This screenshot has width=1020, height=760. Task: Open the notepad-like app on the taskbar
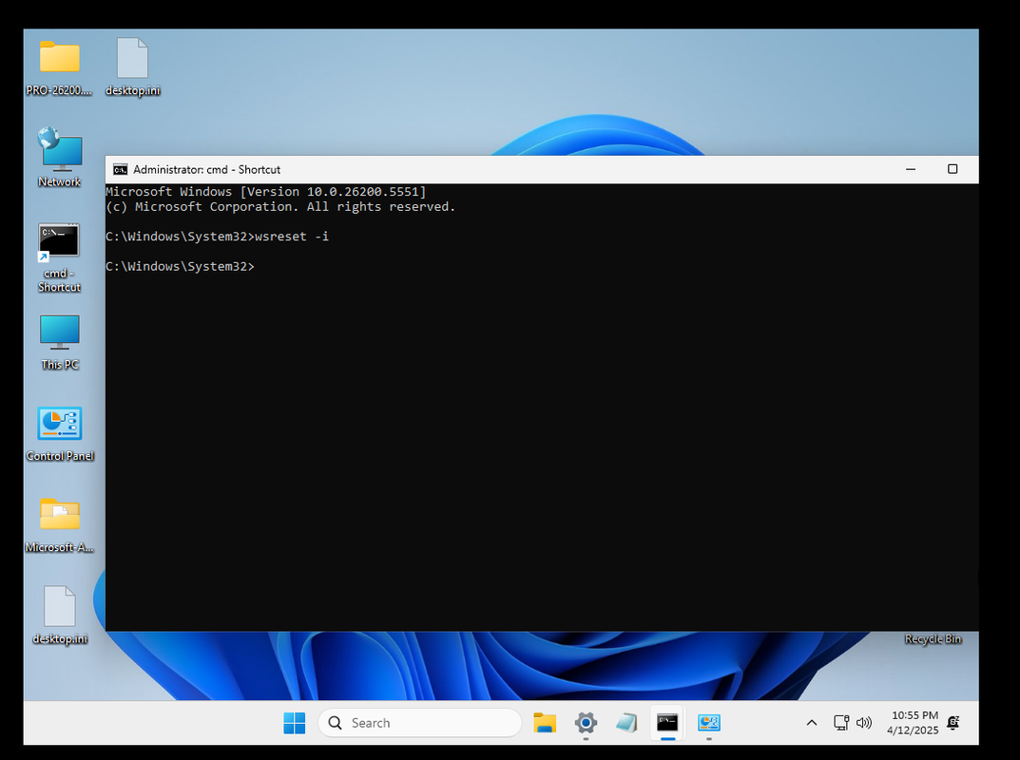tap(626, 723)
